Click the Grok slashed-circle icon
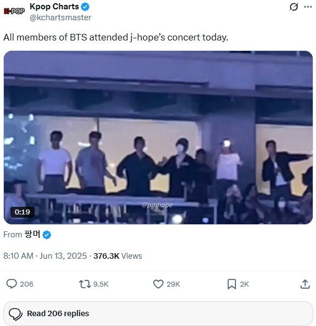316x326 pixels. pyautogui.click(x=294, y=7)
